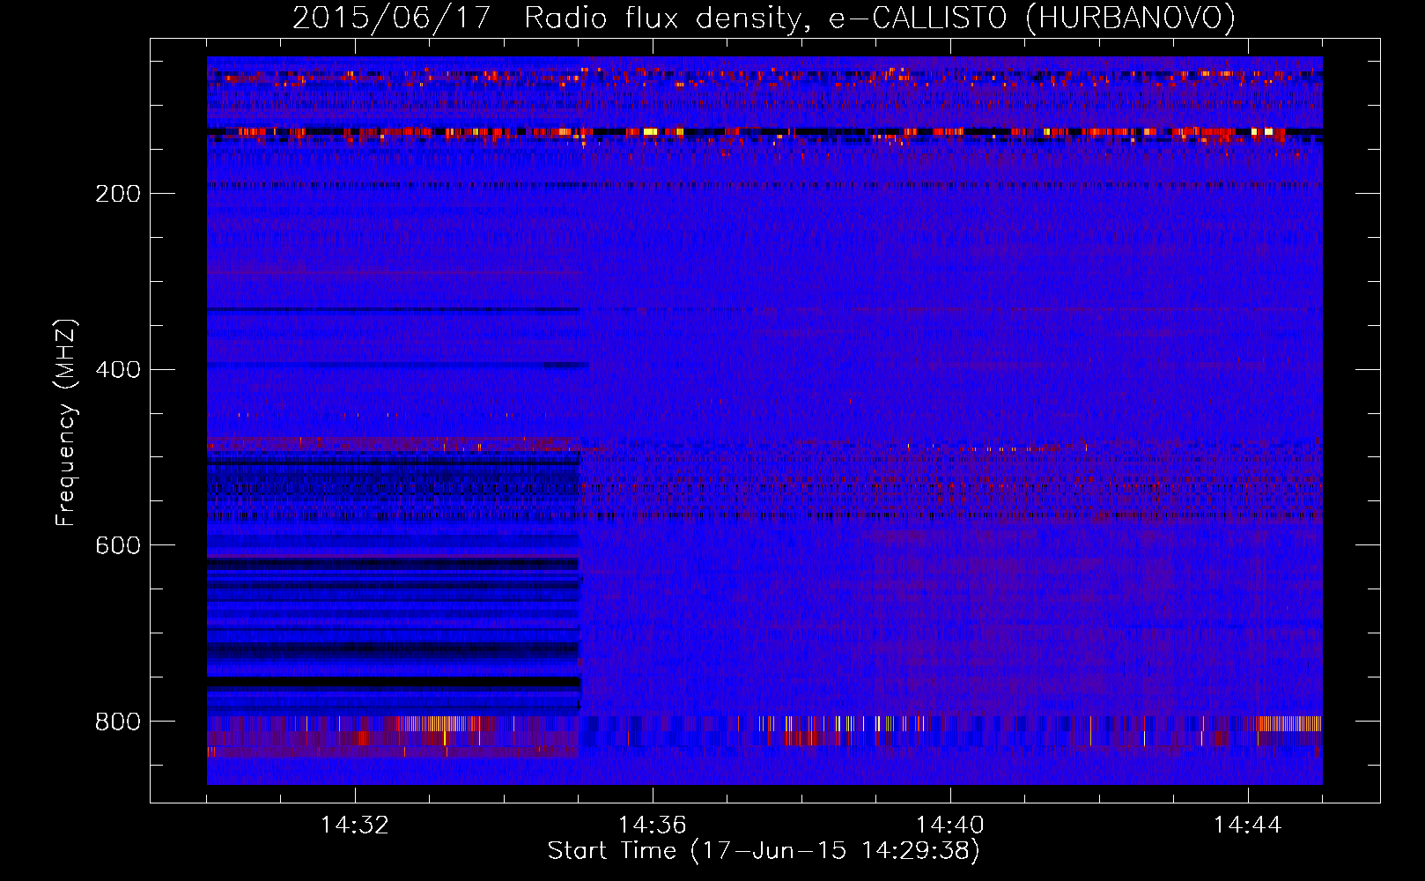The height and width of the screenshot is (881, 1425).
Task: Click the 'Start Time (17-Jun-15 14:29:38)' label
Action: 764,851
